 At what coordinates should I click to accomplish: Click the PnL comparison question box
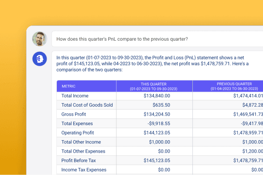(157, 39)
